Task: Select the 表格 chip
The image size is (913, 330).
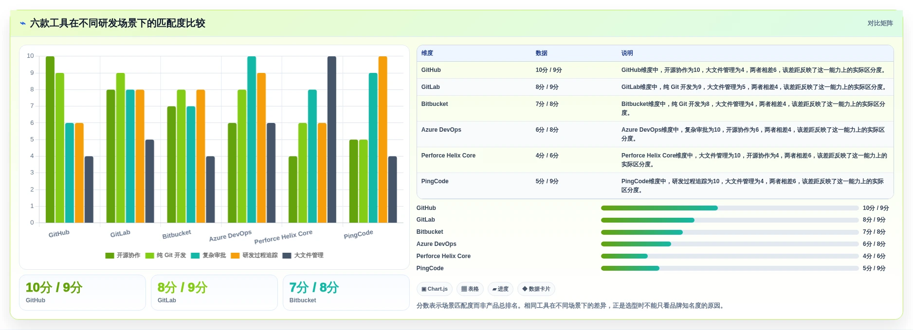Action: 470,289
